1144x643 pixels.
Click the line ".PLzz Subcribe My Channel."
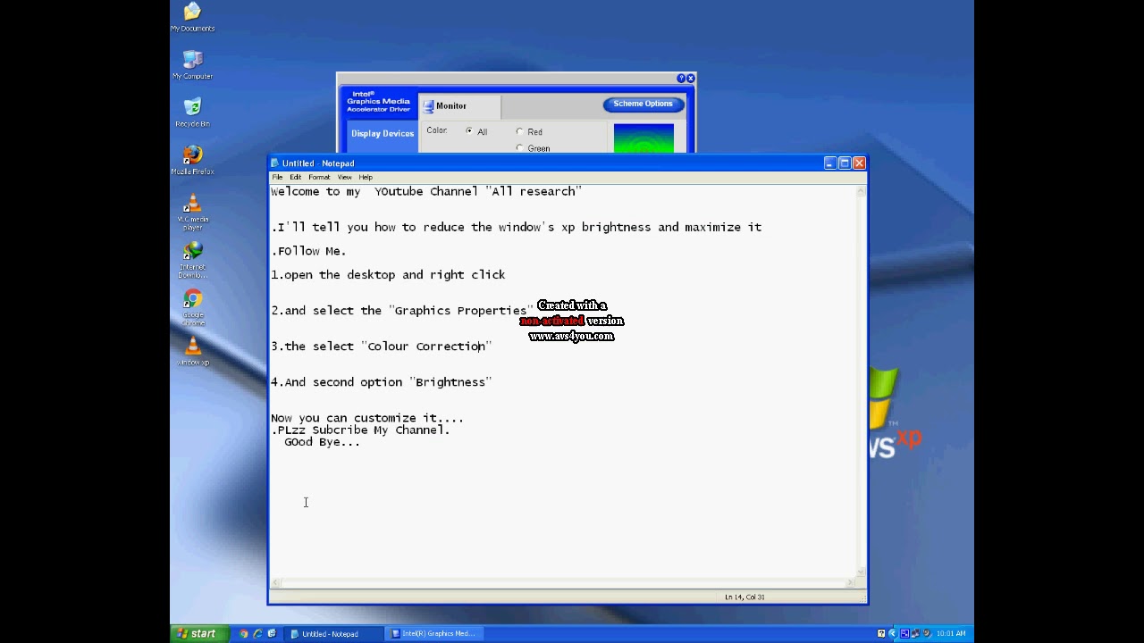coord(360,430)
